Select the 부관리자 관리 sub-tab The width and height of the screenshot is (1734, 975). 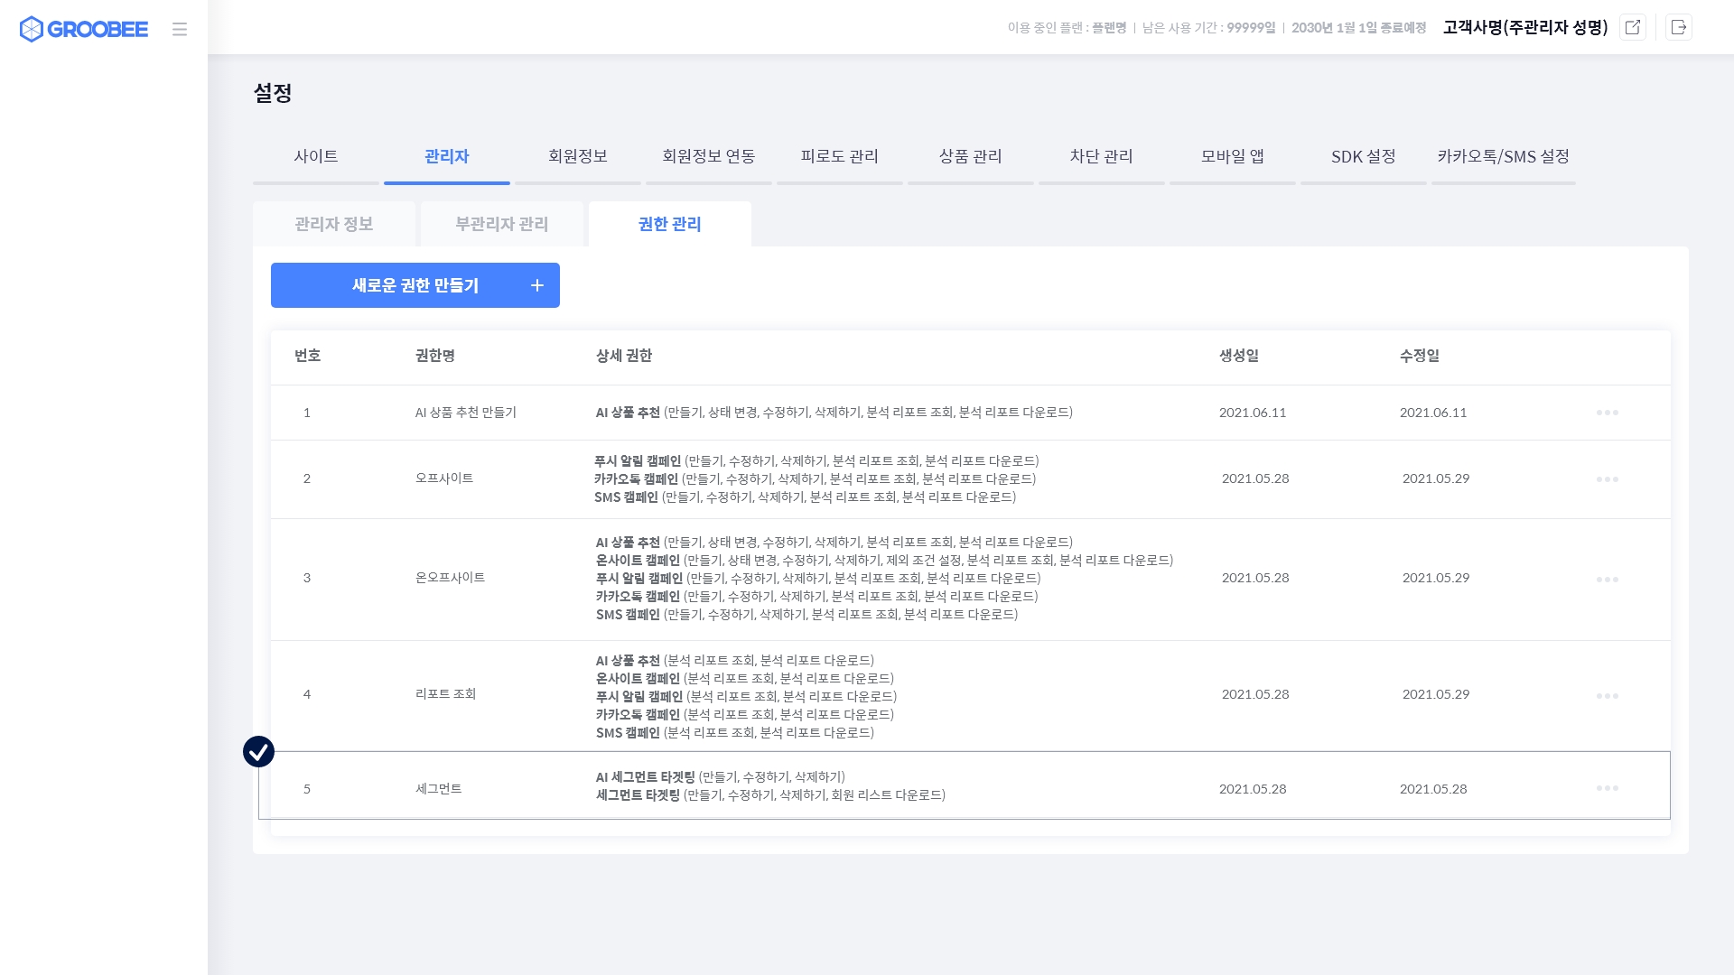point(502,224)
